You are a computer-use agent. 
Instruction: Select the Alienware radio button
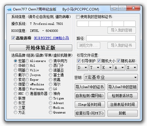27,61
